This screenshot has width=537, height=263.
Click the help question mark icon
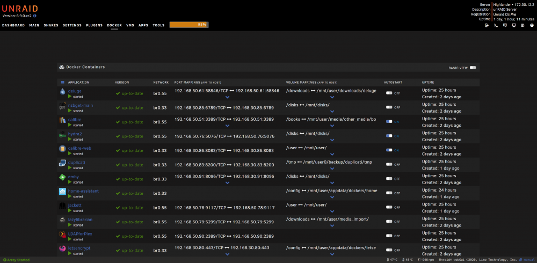tap(532, 25)
